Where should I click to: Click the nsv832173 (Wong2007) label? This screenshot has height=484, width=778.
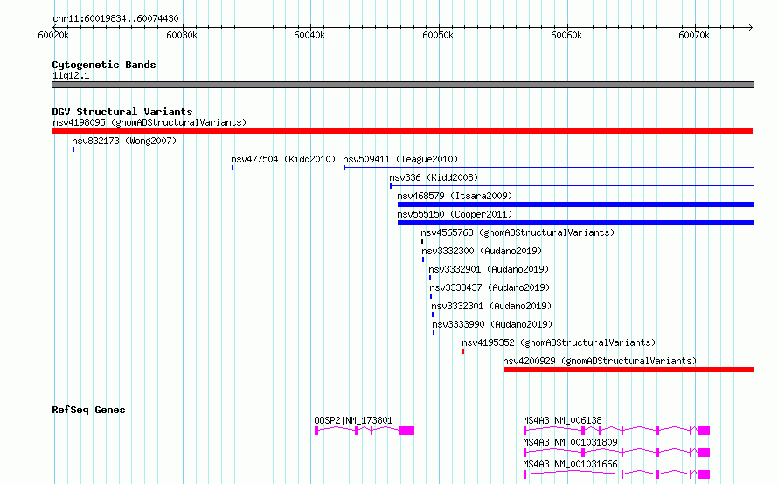click(124, 141)
